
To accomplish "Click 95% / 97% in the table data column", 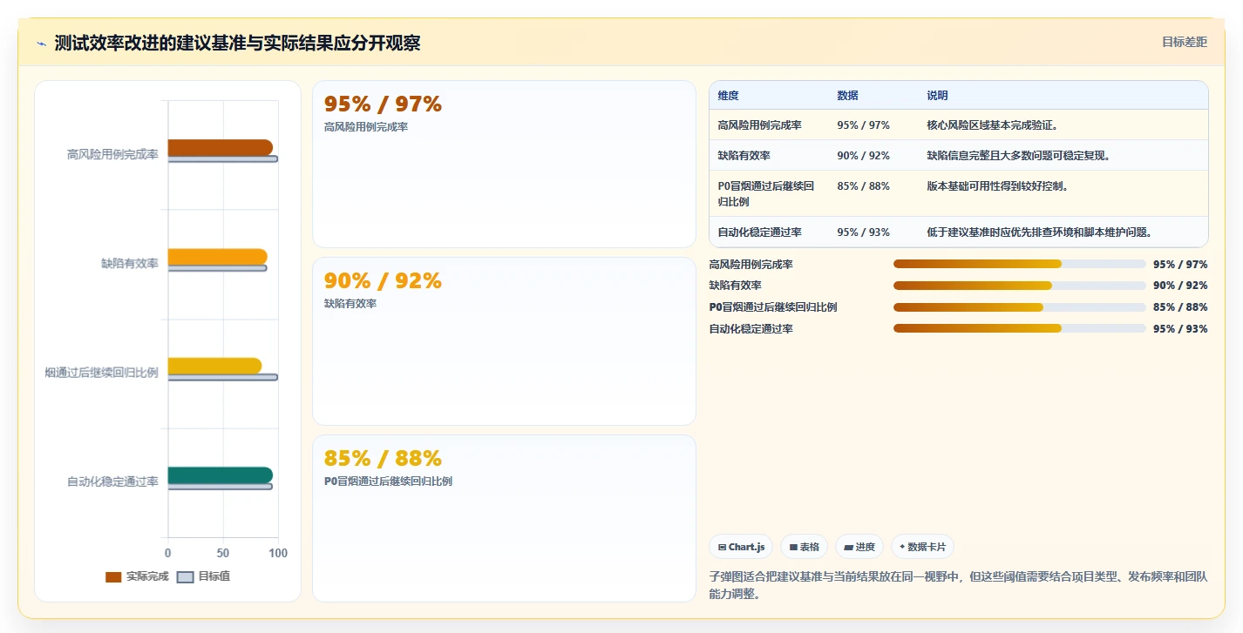I will (863, 125).
